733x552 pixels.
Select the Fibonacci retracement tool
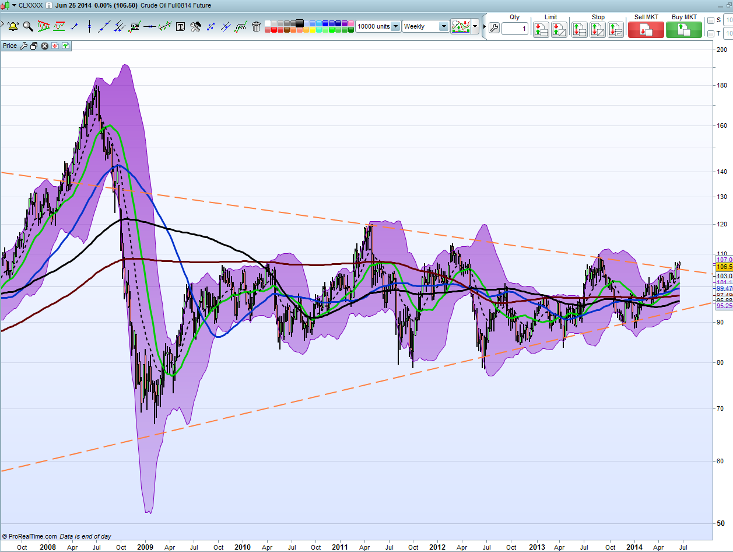[135, 26]
